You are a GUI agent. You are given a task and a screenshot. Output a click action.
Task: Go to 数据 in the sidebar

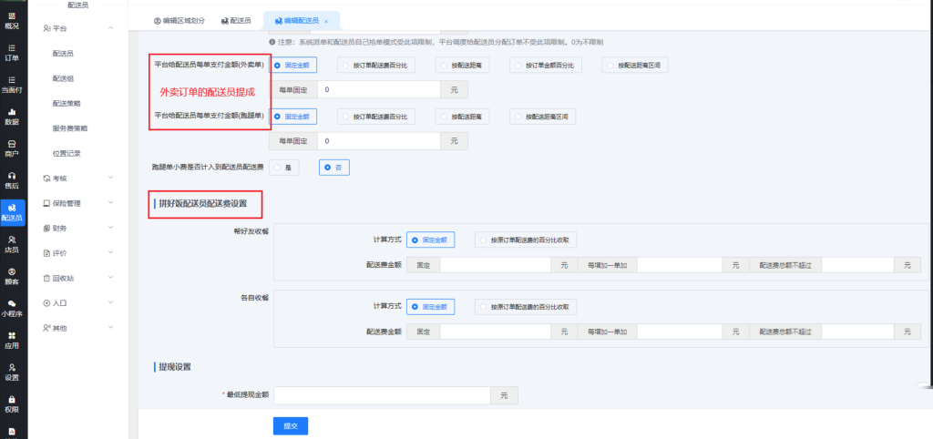click(12, 116)
